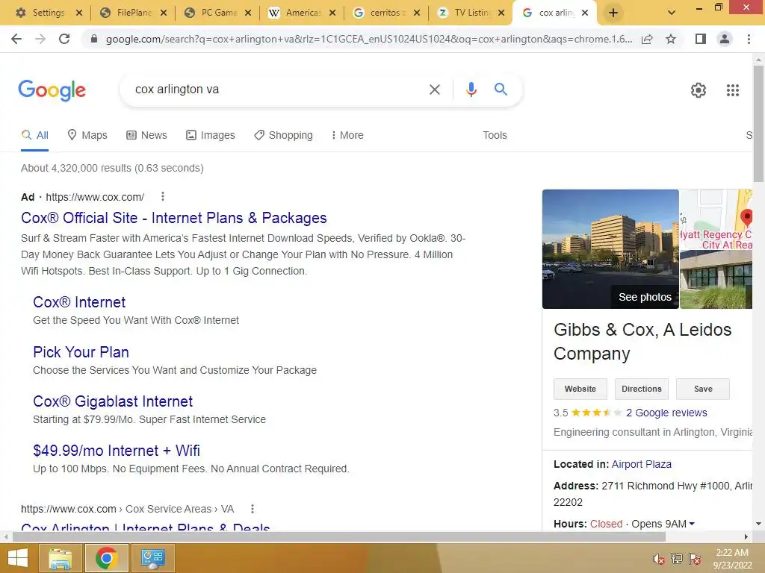This screenshot has height=573, width=765.
Task: Switch to Maps results
Action: [87, 136]
